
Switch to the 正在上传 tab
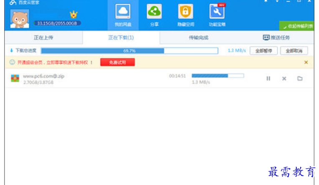(x=43, y=37)
